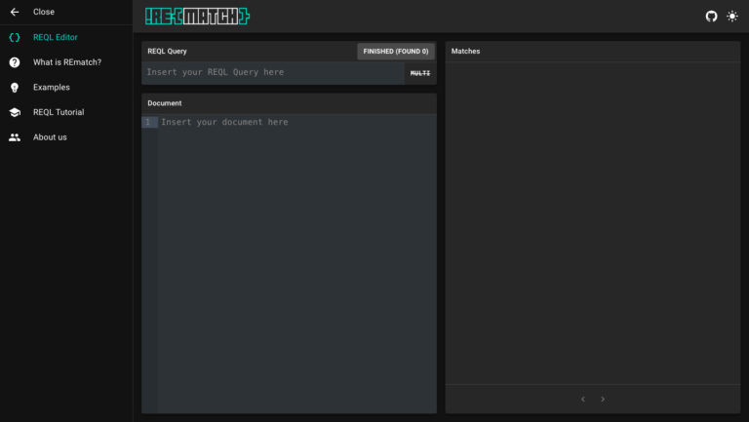
Task: Open What is REmatch? page
Action: 67,62
